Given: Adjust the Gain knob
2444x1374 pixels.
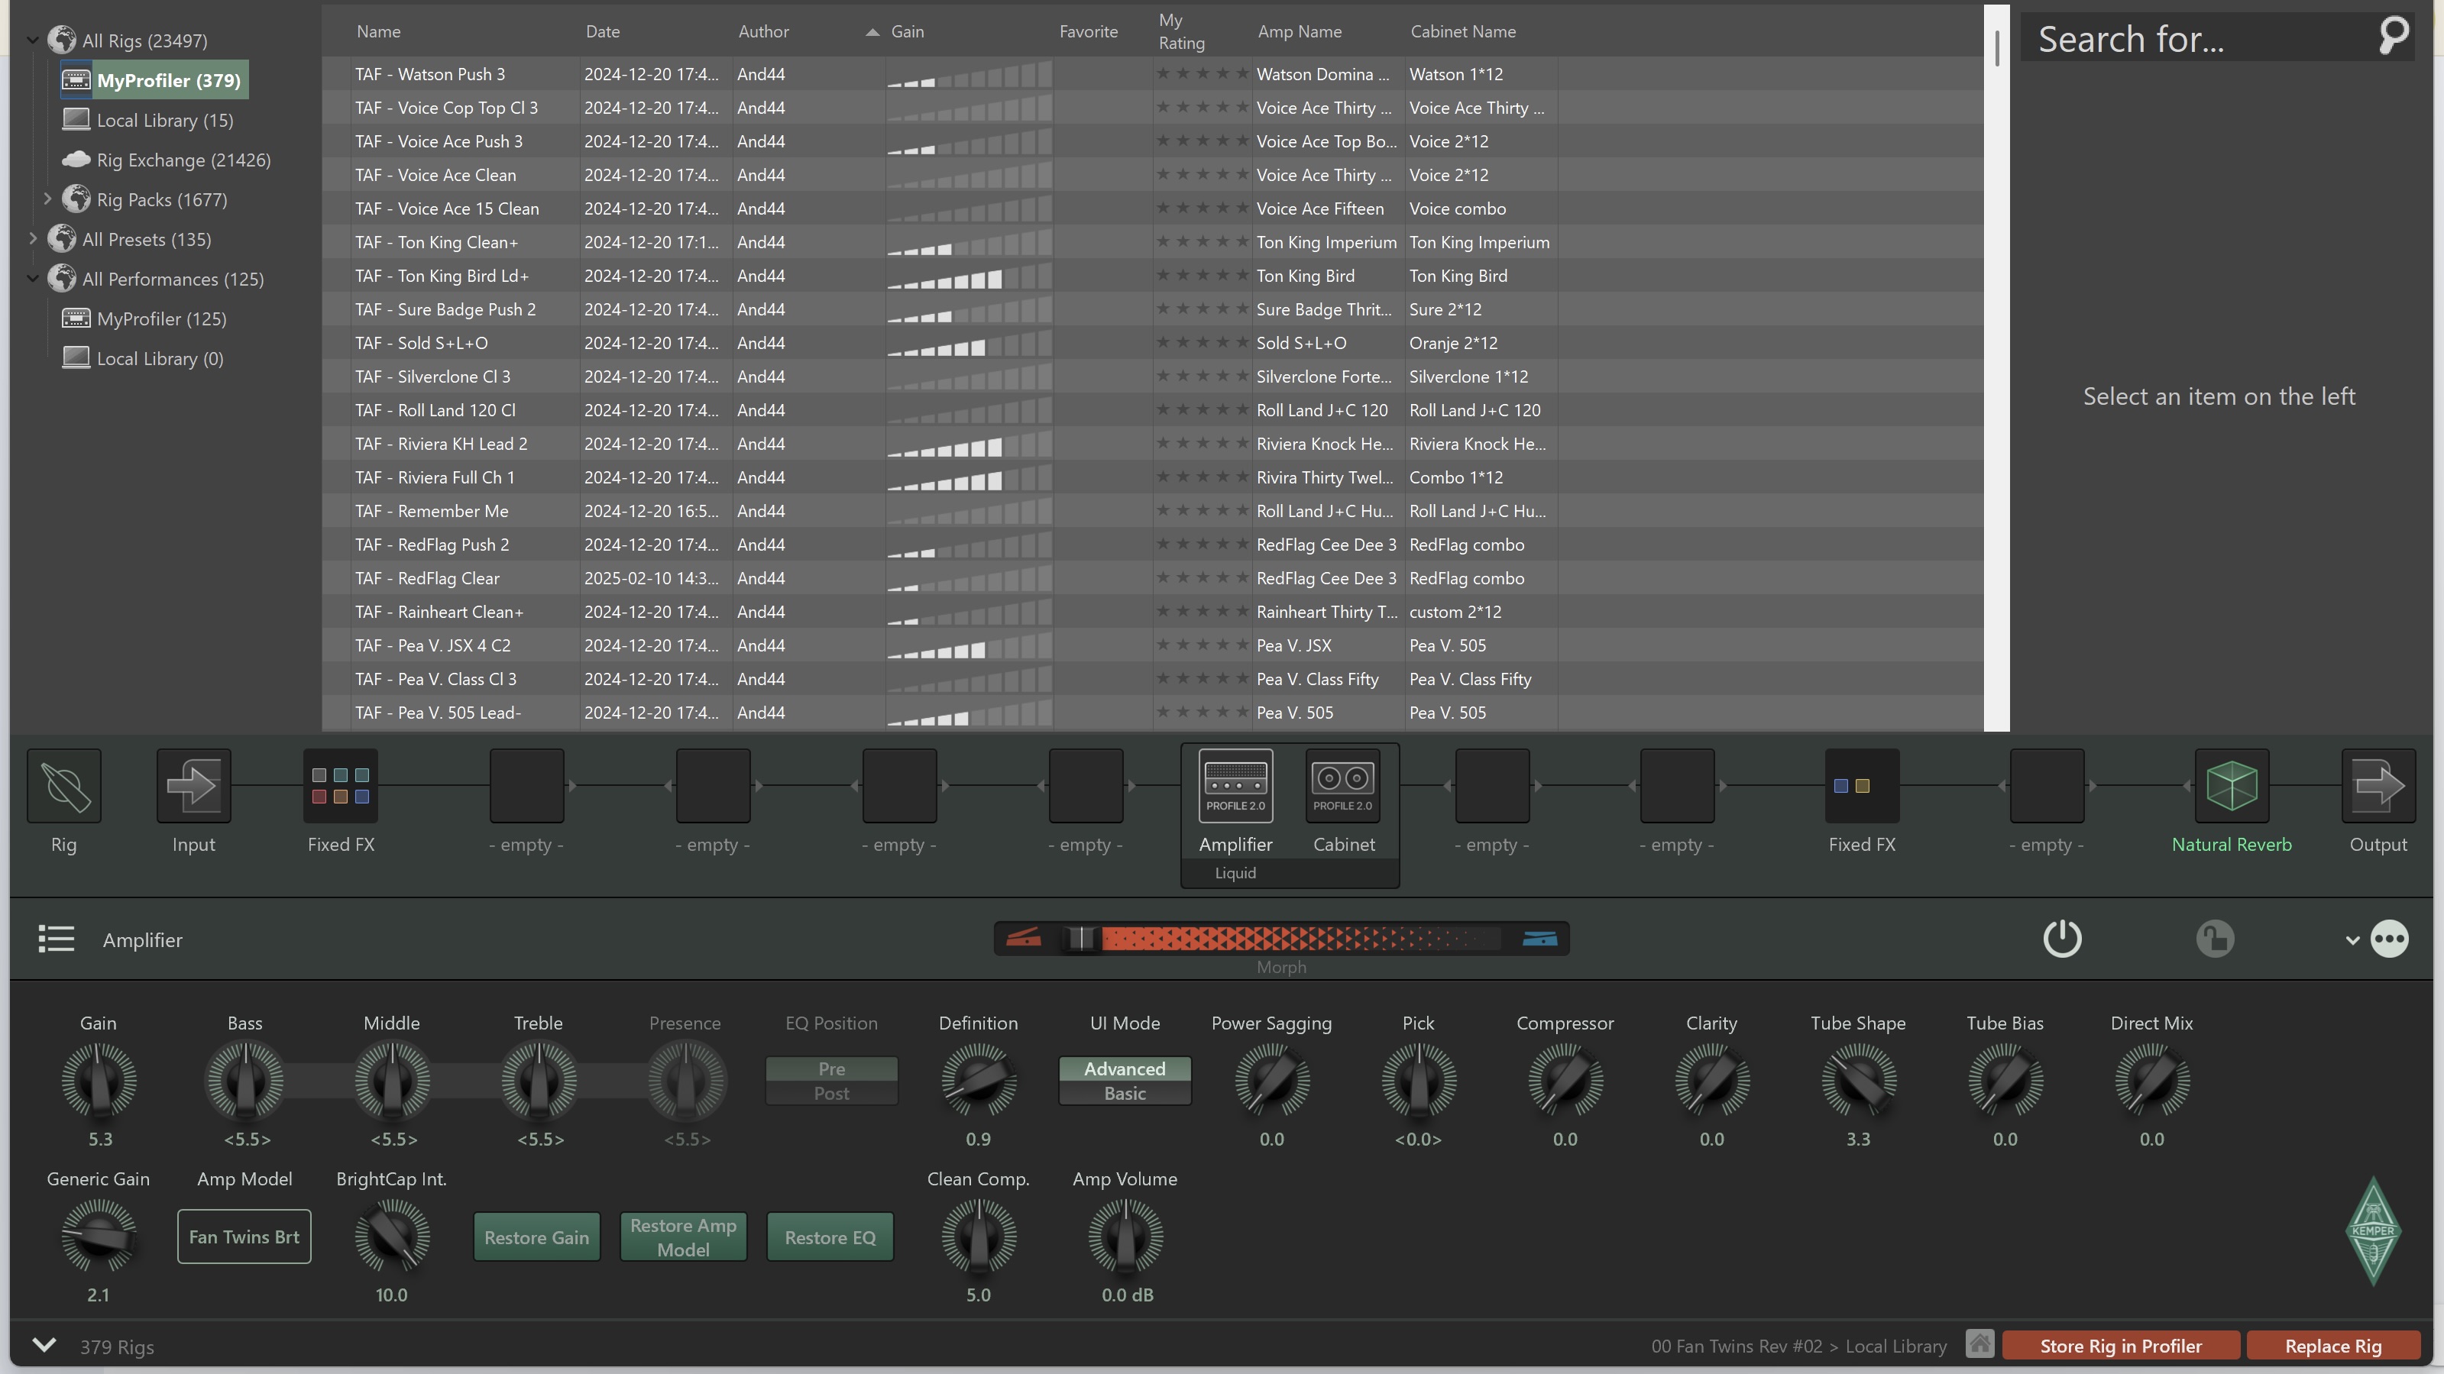Looking at the screenshot, I should pyautogui.click(x=99, y=1080).
